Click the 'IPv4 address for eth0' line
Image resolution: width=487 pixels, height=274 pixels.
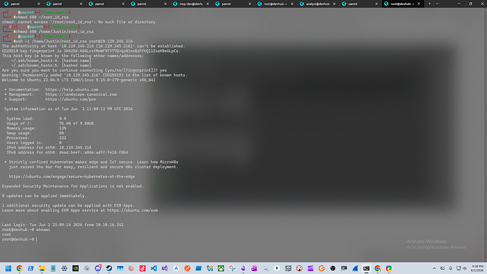49,147
